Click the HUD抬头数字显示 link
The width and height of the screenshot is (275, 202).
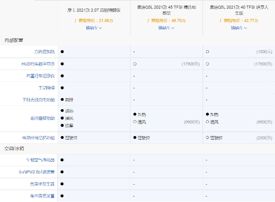[x=38, y=64]
